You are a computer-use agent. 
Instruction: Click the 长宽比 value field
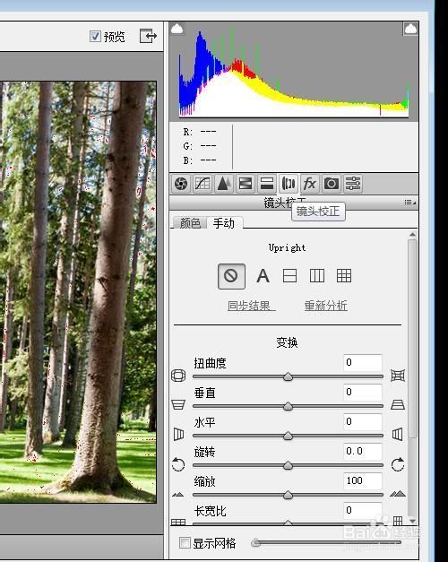362,510
